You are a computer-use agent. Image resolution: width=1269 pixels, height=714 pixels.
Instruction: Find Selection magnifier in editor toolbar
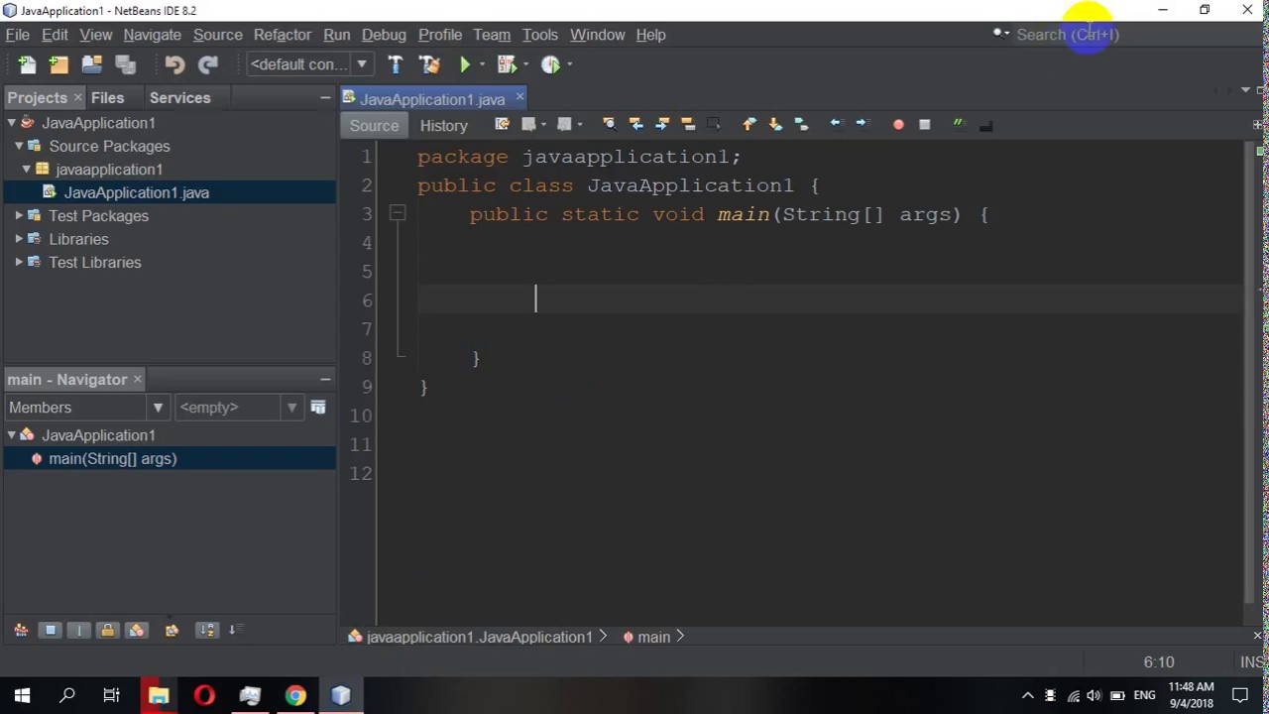tap(609, 124)
